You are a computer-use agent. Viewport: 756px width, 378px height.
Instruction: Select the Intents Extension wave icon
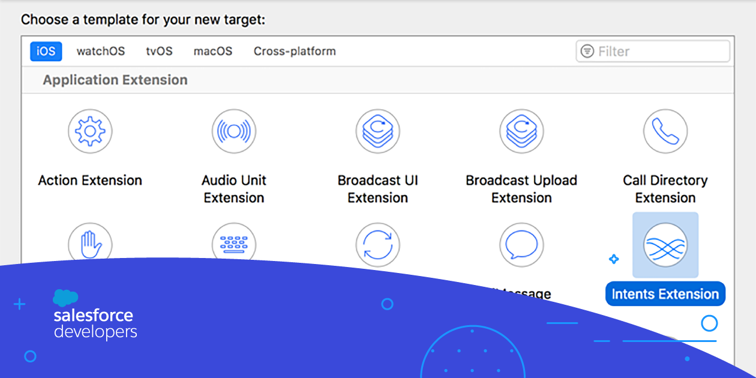coord(665,245)
